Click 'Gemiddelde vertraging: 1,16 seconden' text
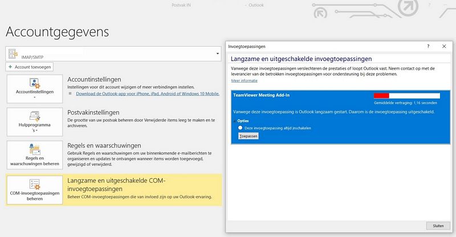Viewport: 456px width, 237px height. [x=405, y=103]
